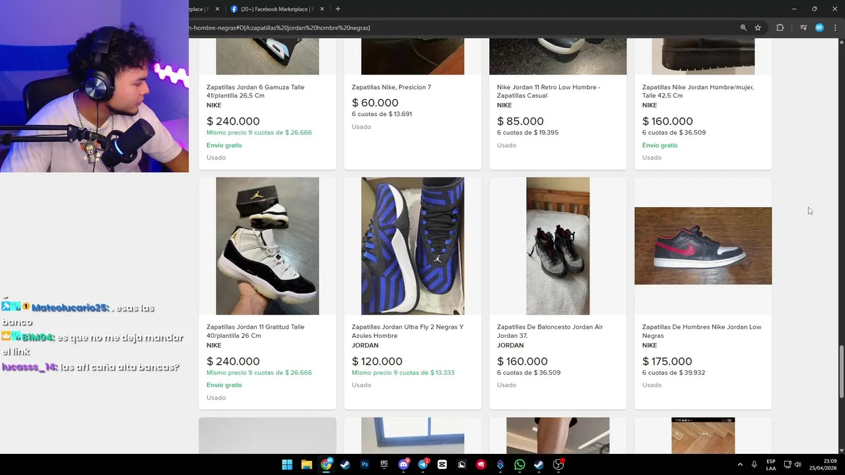Click the Chrome profile avatar
Viewport: 845px width, 475px height.
(x=819, y=28)
